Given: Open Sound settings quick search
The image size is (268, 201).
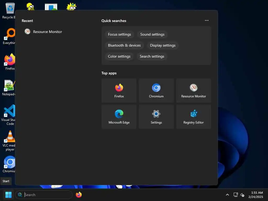Looking at the screenshot, I should (152, 34).
